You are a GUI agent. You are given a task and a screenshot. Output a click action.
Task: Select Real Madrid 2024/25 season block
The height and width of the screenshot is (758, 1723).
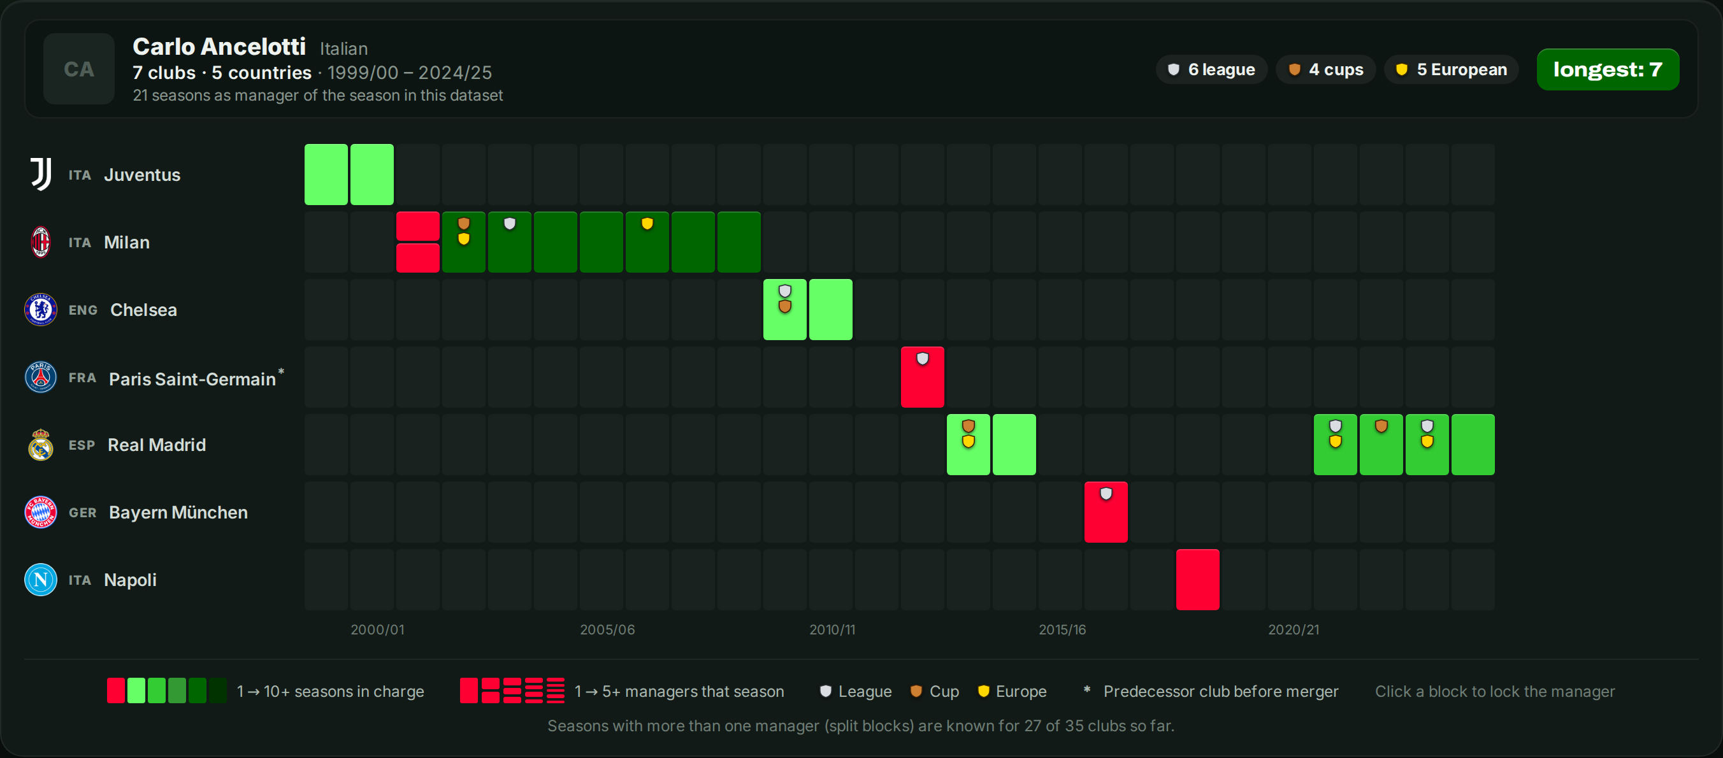pyautogui.click(x=1473, y=445)
